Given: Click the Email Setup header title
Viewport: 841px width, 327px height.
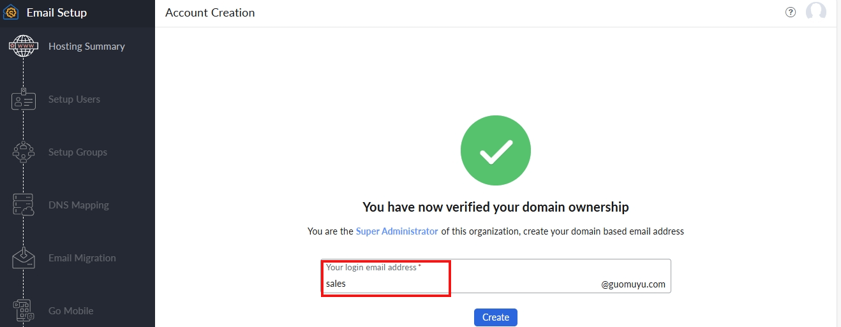Looking at the screenshot, I should (x=57, y=13).
